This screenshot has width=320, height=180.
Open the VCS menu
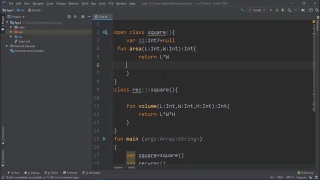[111, 3]
